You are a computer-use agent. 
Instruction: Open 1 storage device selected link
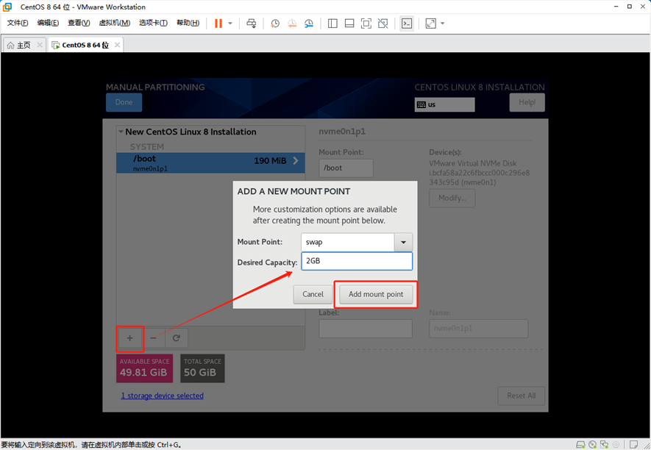pyautogui.click(x=163, y=396)
